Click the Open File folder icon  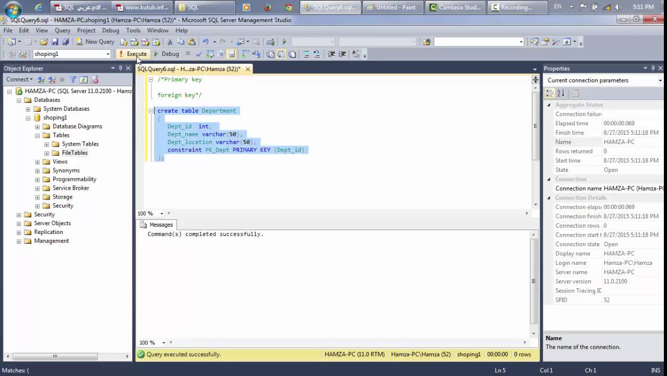pos(44,42)
